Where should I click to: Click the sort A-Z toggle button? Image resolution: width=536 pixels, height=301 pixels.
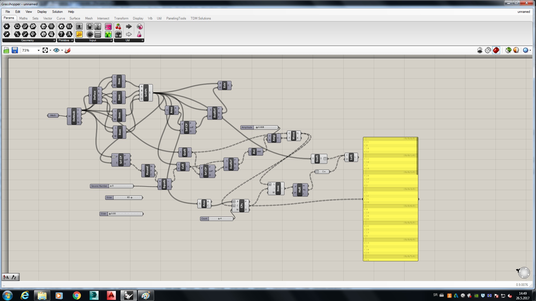[6, 277]
